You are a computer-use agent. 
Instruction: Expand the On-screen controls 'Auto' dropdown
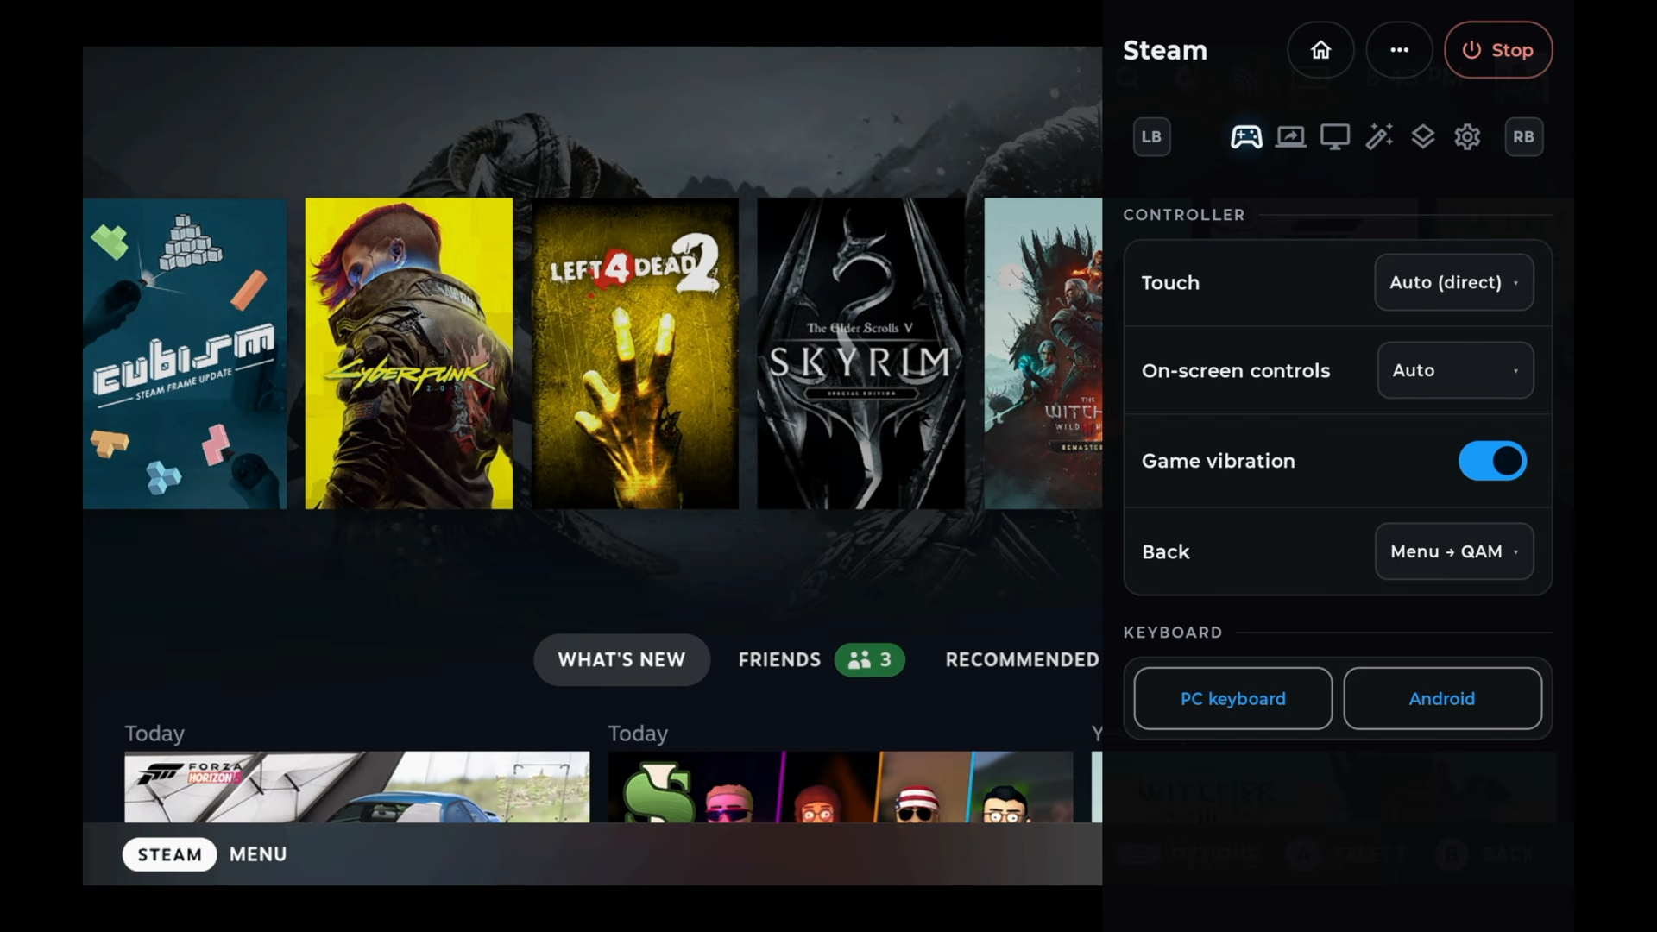1455,370
